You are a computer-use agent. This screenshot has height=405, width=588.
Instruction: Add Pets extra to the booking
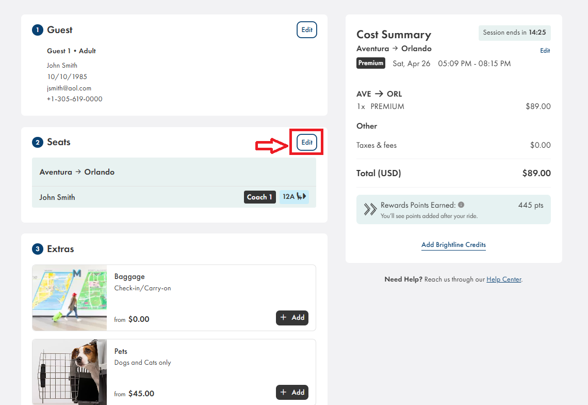tap(292, 393)
